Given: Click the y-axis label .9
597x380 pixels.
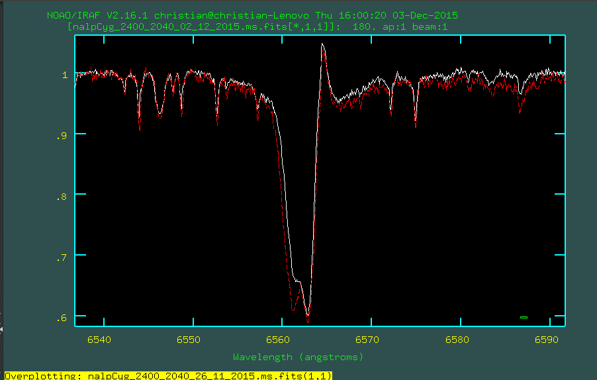Looking at the screenshot, I should click(x=62, y=136).
